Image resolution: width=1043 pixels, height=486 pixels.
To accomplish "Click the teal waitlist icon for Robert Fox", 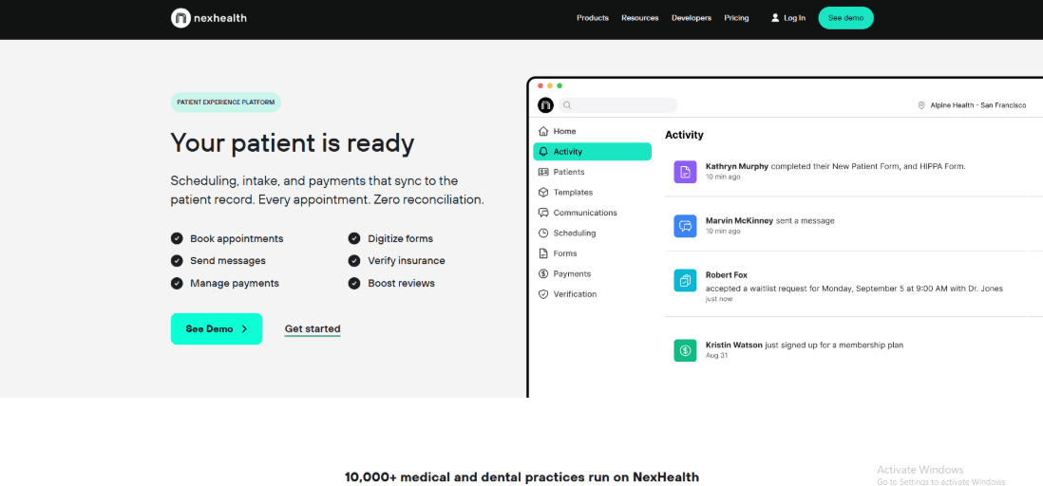I will (685, 281).
